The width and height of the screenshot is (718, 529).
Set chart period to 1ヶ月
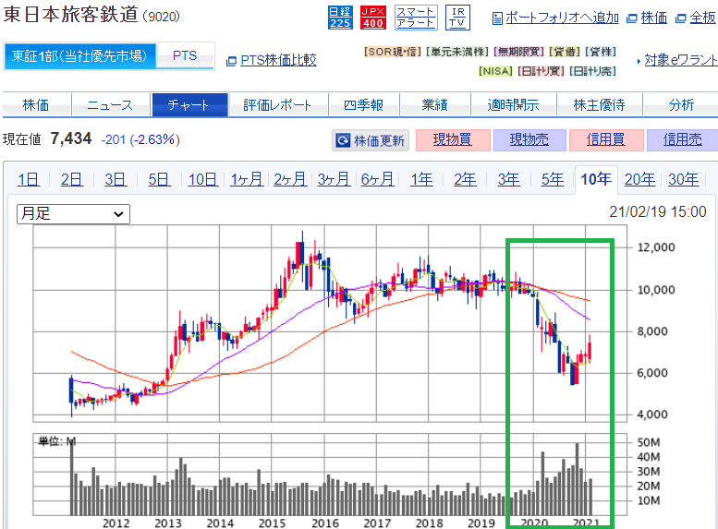click(x=247, y=179)
